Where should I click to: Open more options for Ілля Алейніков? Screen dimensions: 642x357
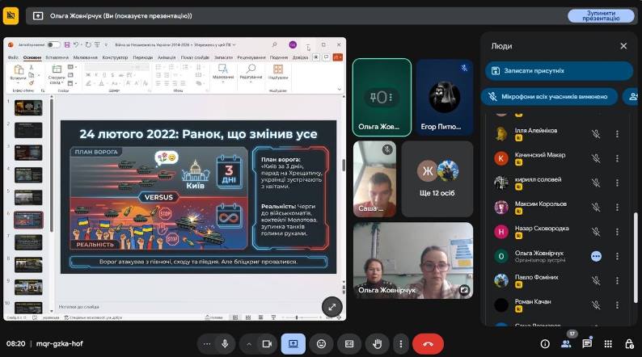click(x=617, y=134)
